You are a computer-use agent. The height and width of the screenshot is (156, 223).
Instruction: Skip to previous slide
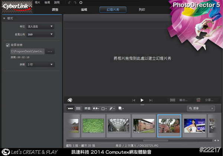pyautogui.click(x=134, y=100)
